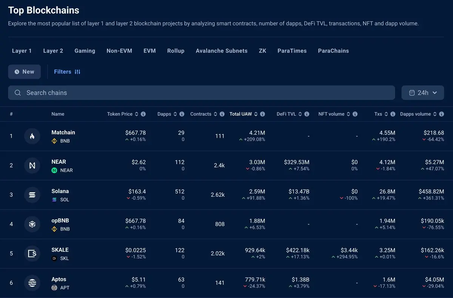Switch to the Non-EVM tab

click(x=119, y=51)
